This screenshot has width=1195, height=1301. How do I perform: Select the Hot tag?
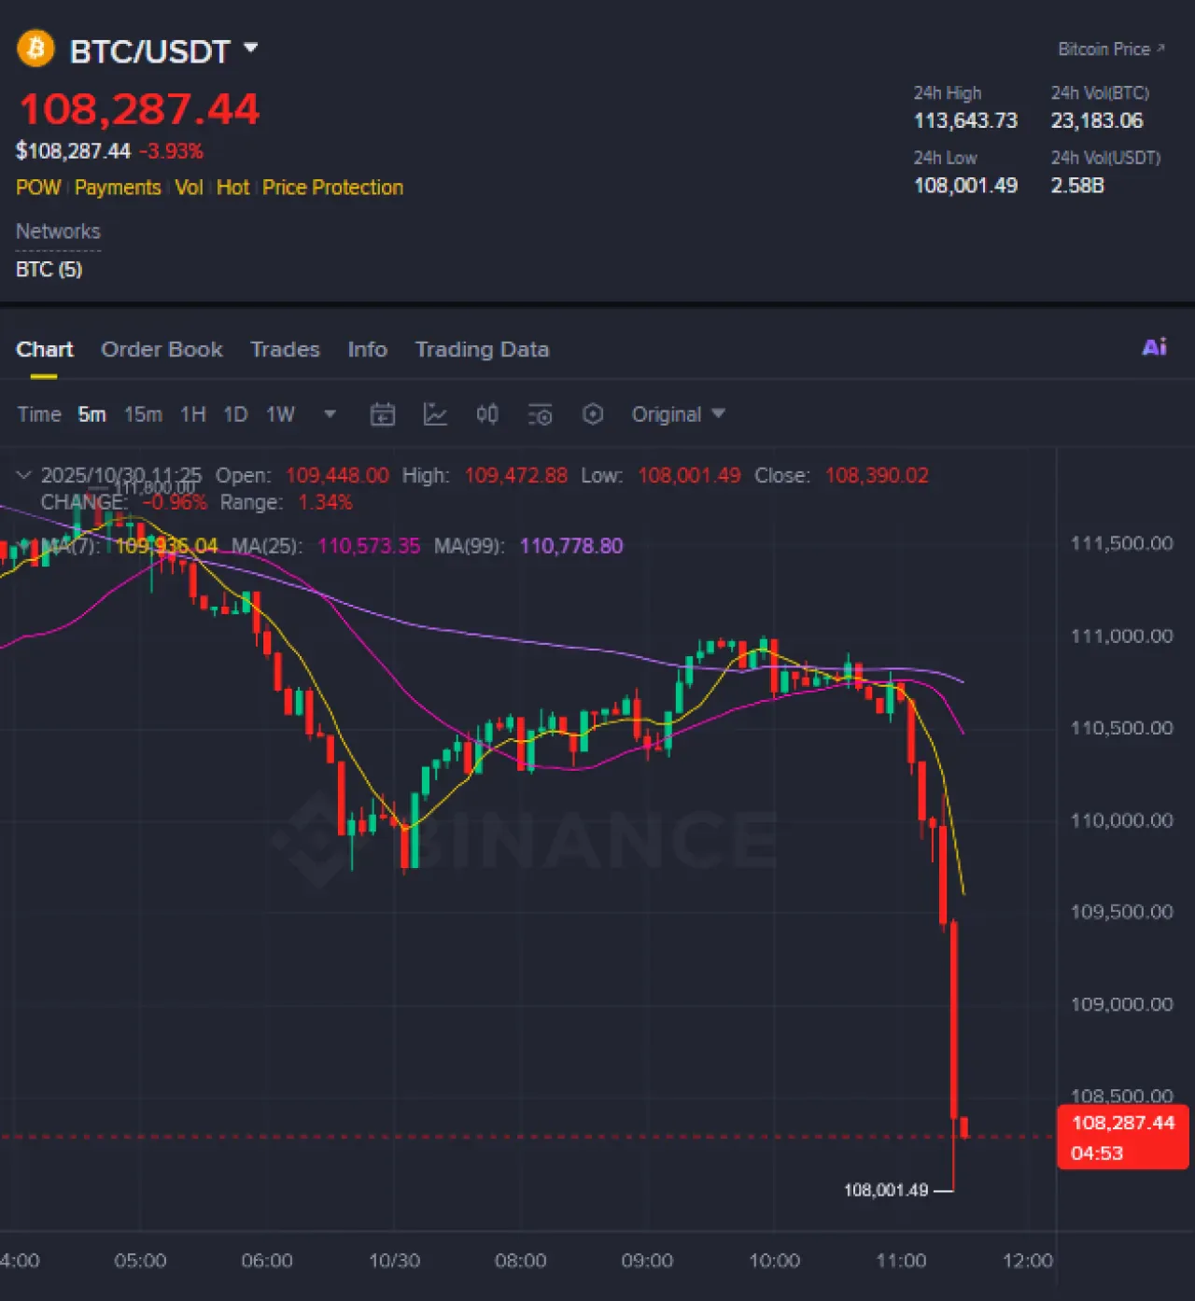[232, 188]
